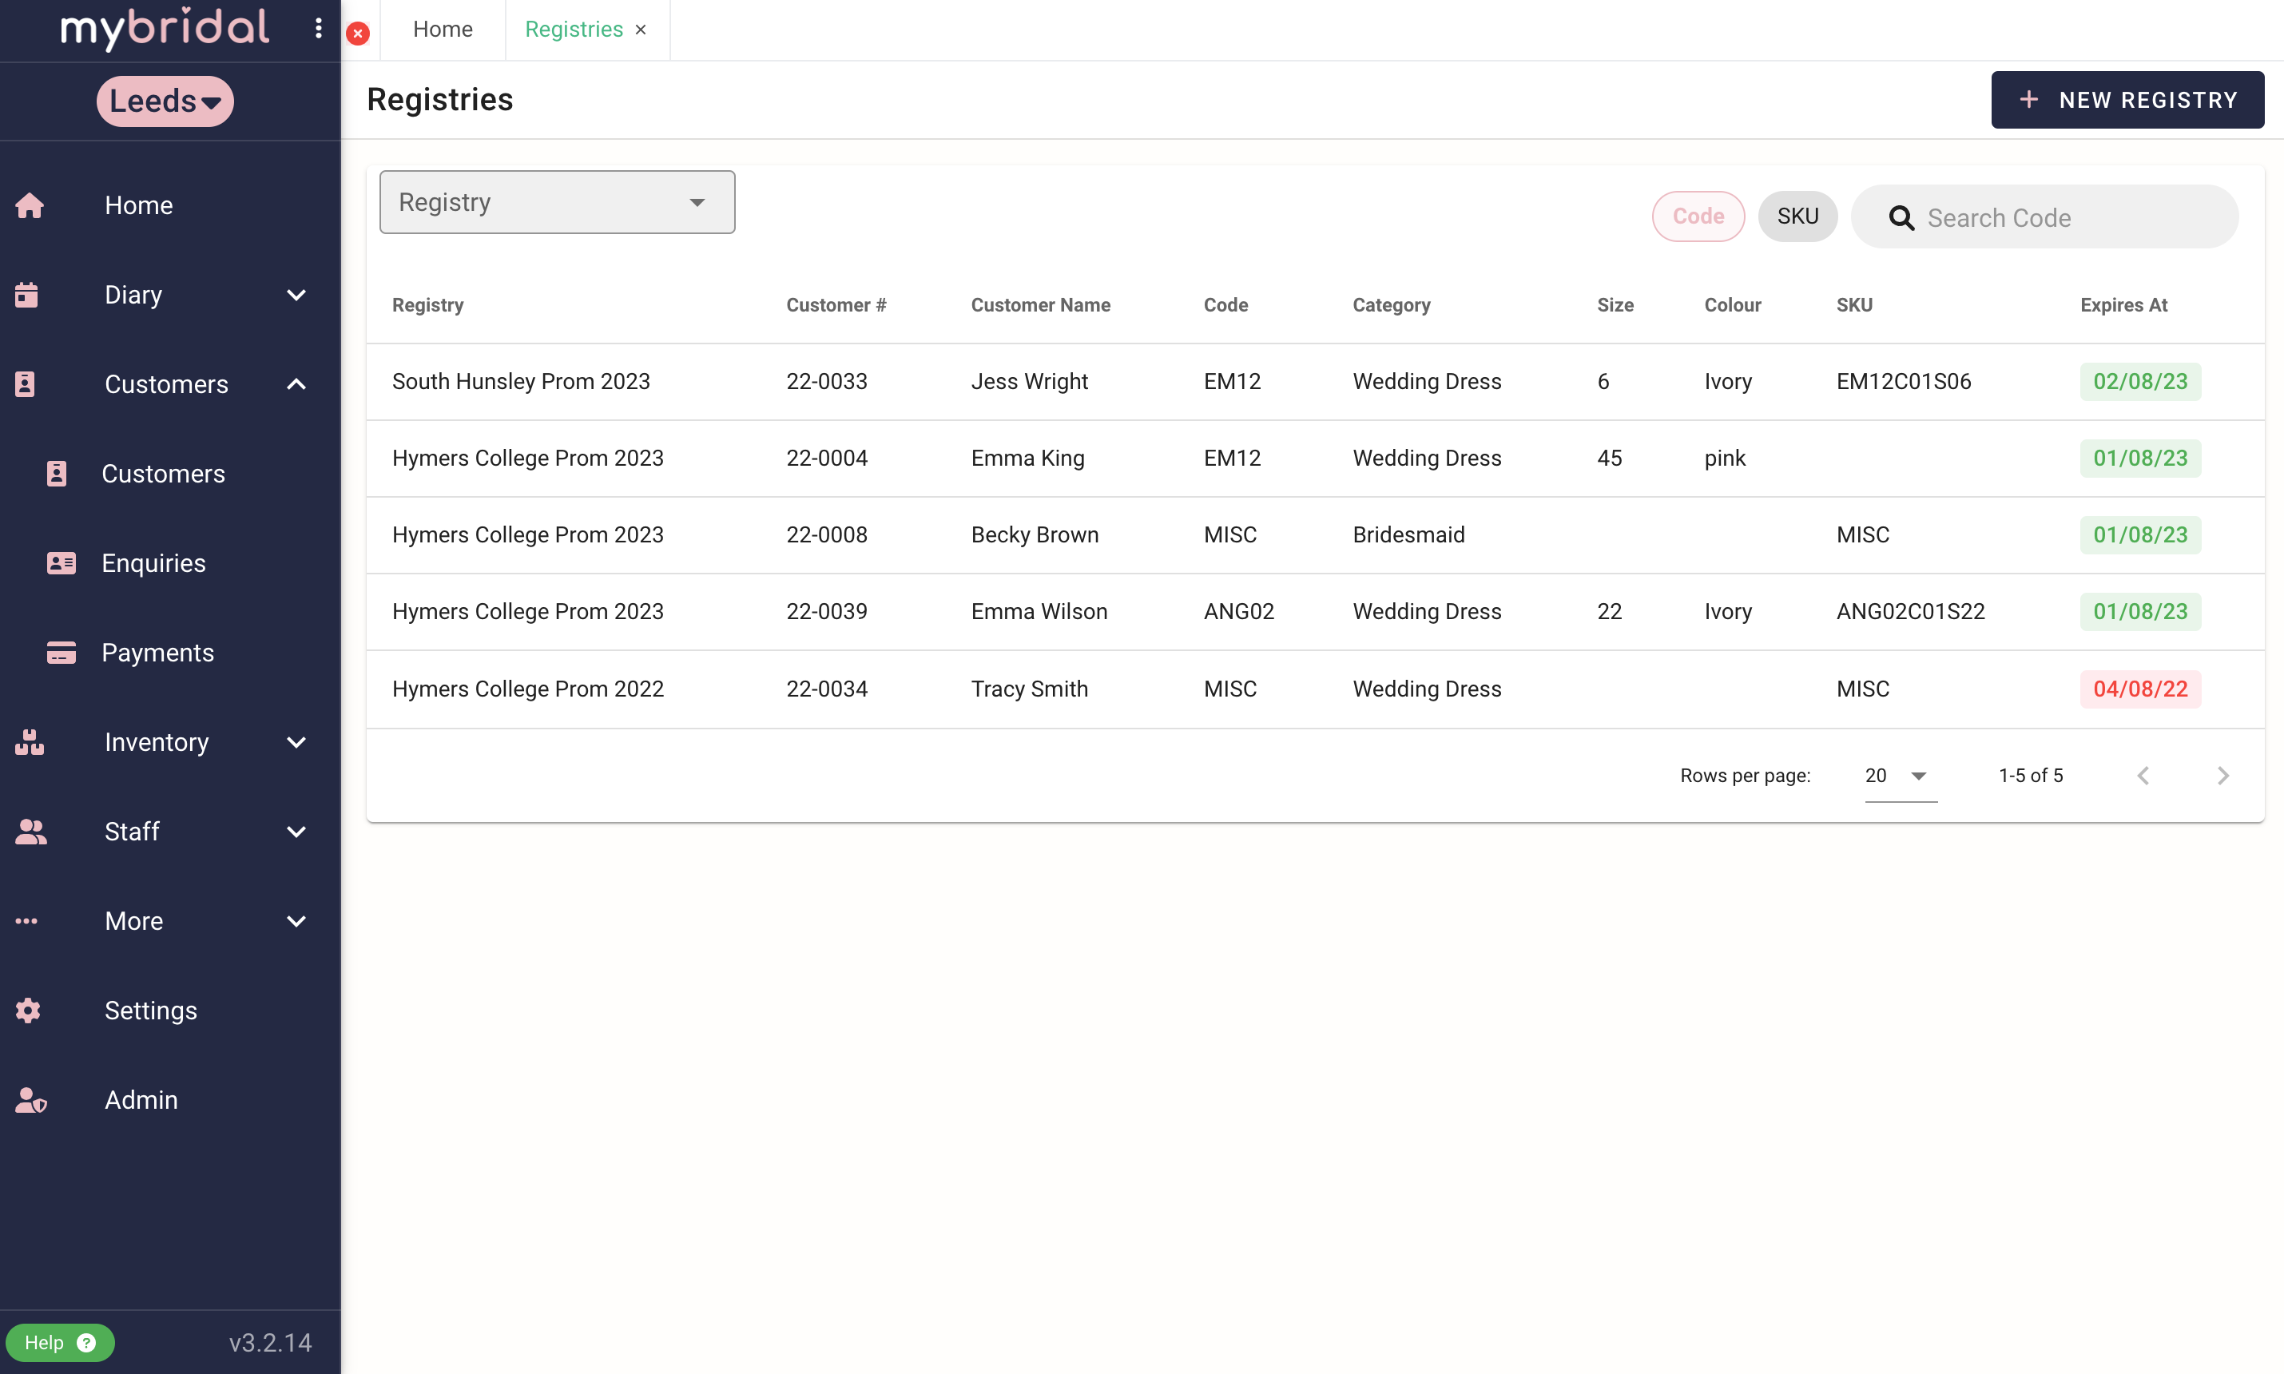Screen dimensions: 2284x1374
Task: Click the version v3.2.14 label
Action: tap(270, 1343)
